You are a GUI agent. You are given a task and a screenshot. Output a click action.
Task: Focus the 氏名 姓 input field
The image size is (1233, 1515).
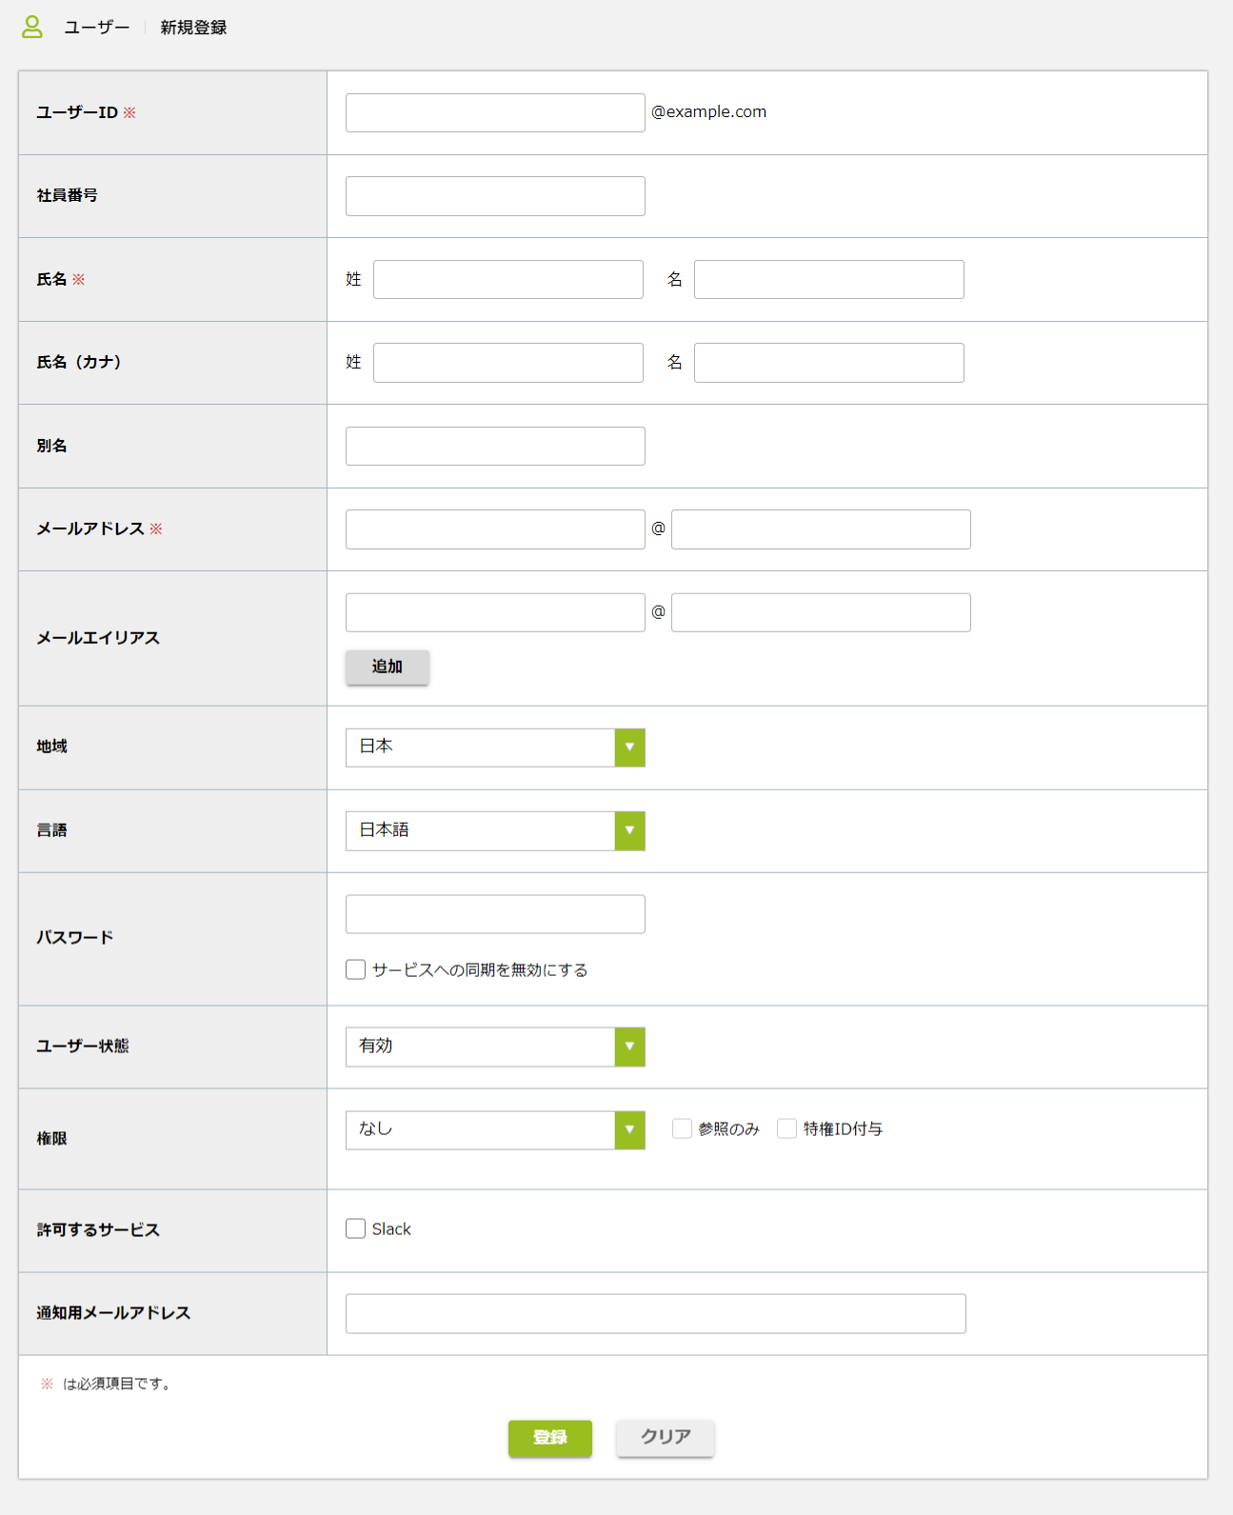(x=508, y=279)
